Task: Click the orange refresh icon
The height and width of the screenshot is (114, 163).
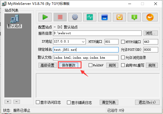Action: pyautogui.click(x=119, y=17)
